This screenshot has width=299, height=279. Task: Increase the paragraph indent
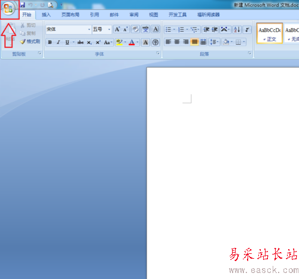pyautogui.click(x=215, y=30)
